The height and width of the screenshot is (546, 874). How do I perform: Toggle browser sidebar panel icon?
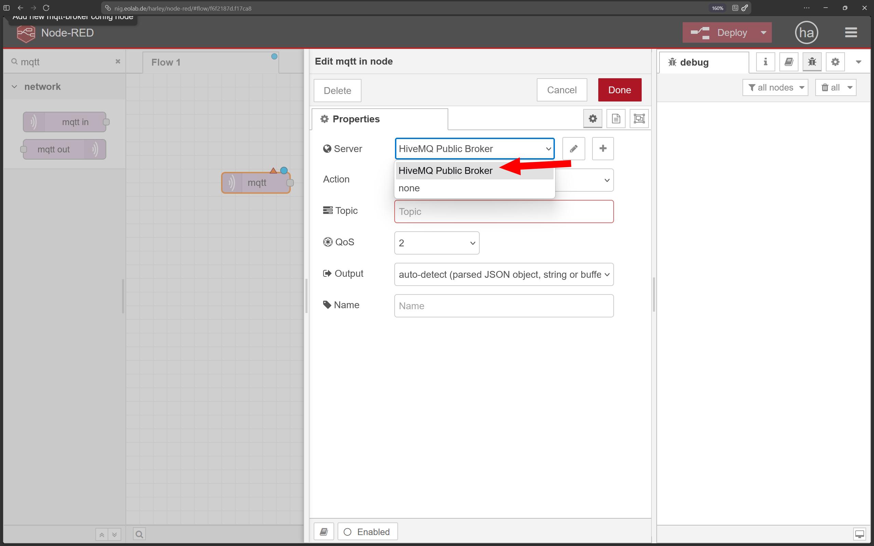(x=6, y=8)
